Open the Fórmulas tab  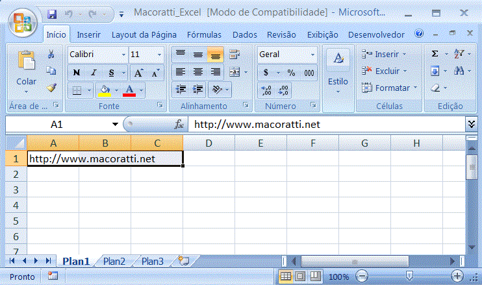[204, 34]
